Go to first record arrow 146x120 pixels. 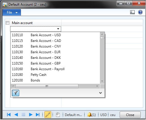(9, 115)
